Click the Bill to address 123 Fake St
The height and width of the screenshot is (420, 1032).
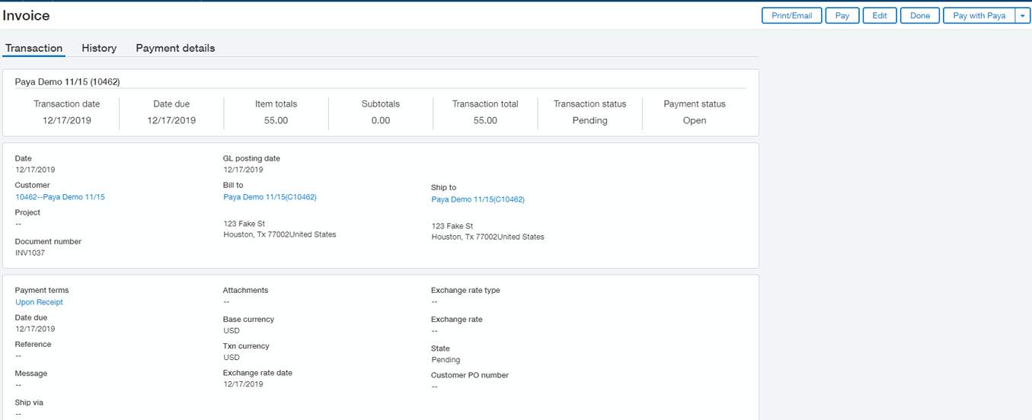point(244,224)
